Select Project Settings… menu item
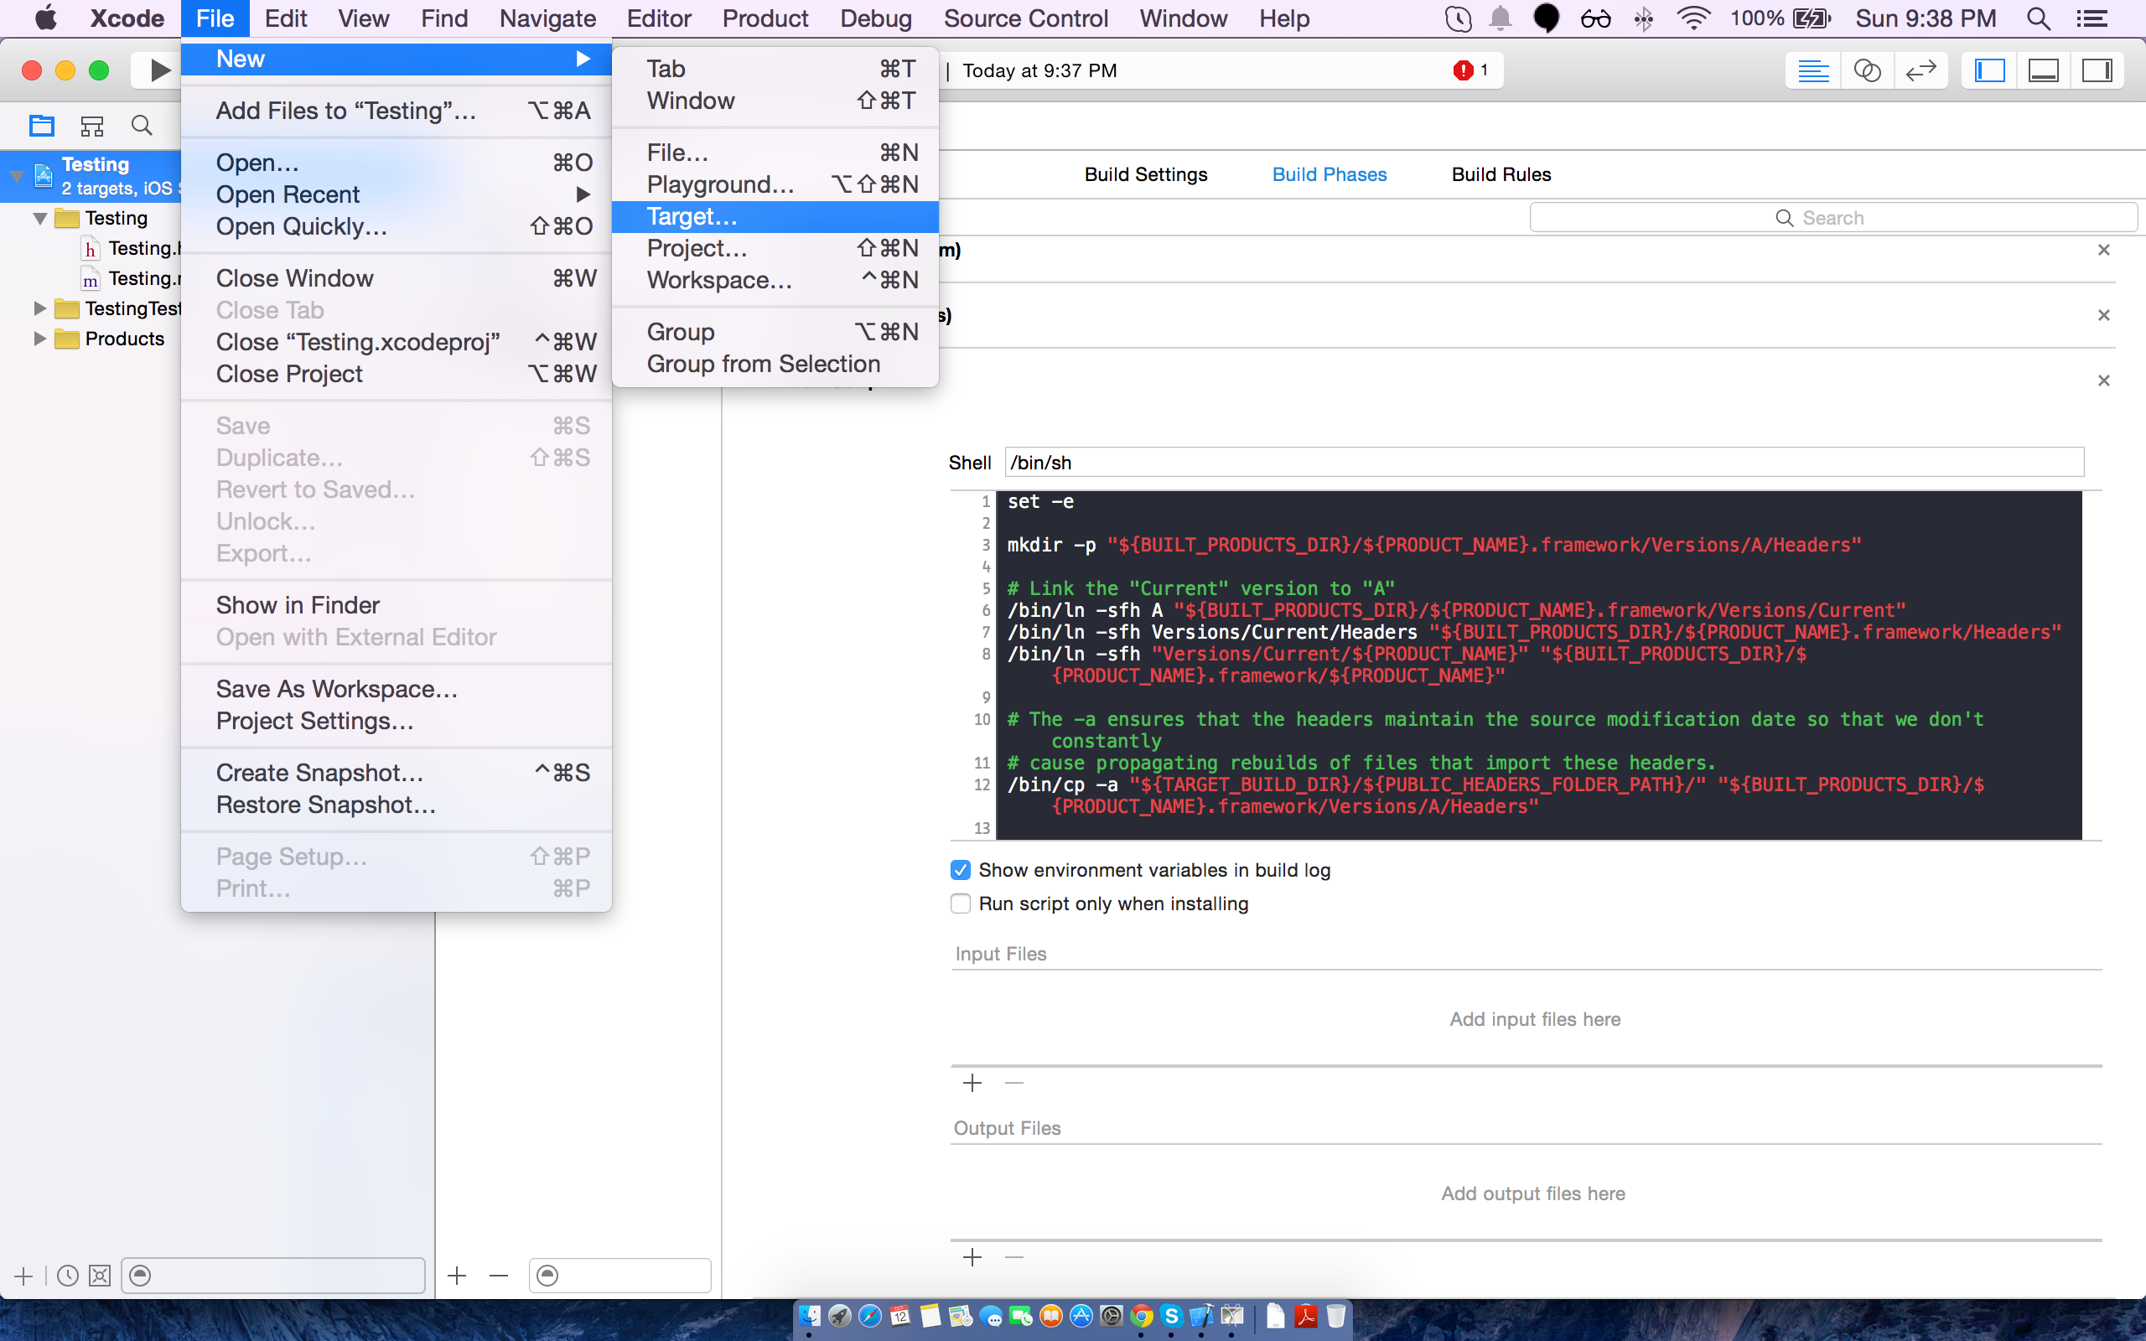Viewport: 2146px width, 1341px height. coord(397,721)
